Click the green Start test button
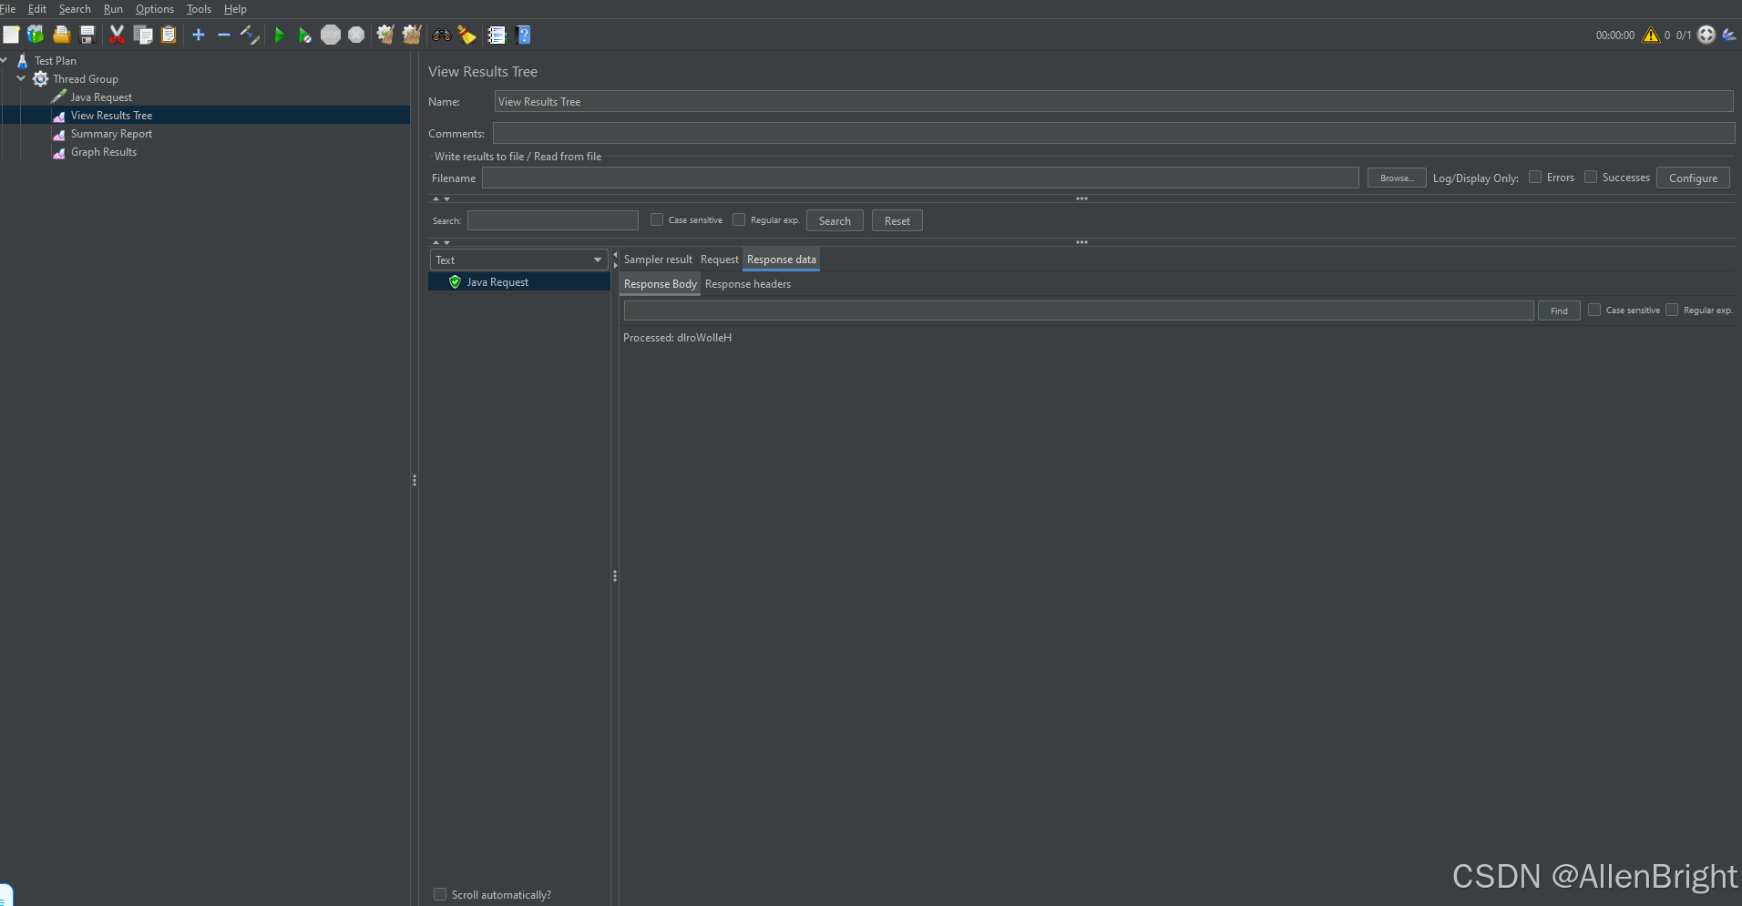Screen dimensions: 1742x906 [x=280, y=36]
